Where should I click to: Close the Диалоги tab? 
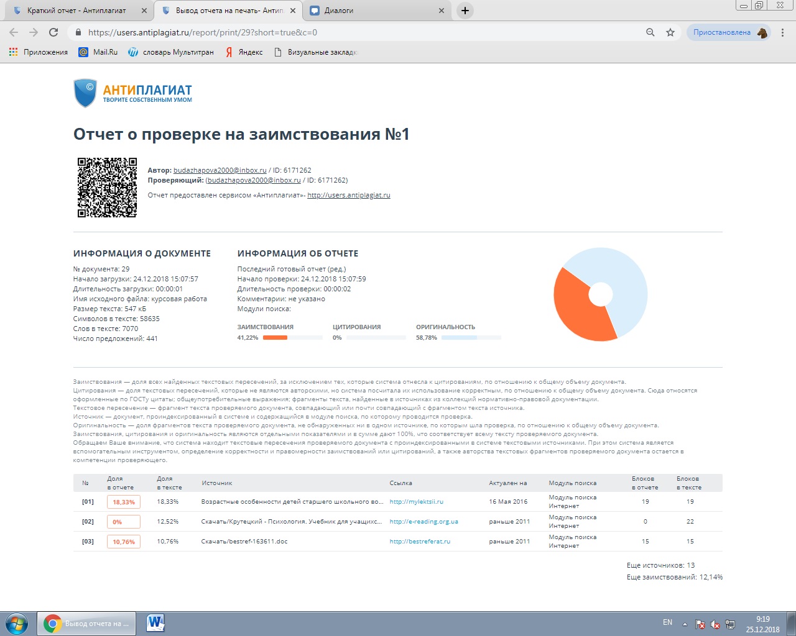(442, 11)
